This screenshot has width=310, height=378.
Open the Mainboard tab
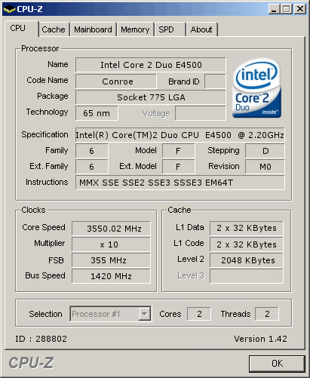point(93,29)
